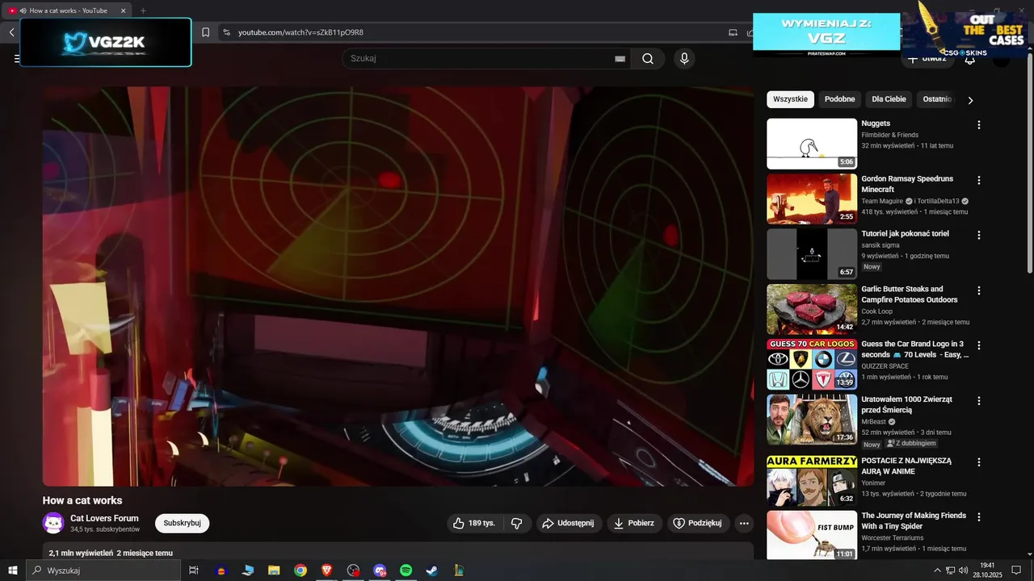Image resolution: width=1034 pixels, height=581 pixels.
Task: Close the How a cat works tab
Action: [x=124, y=10]
